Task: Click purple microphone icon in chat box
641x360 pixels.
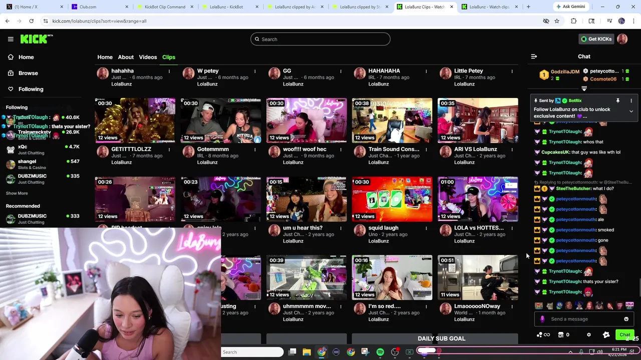Action: pyautogui.click(x=542, y=319)
